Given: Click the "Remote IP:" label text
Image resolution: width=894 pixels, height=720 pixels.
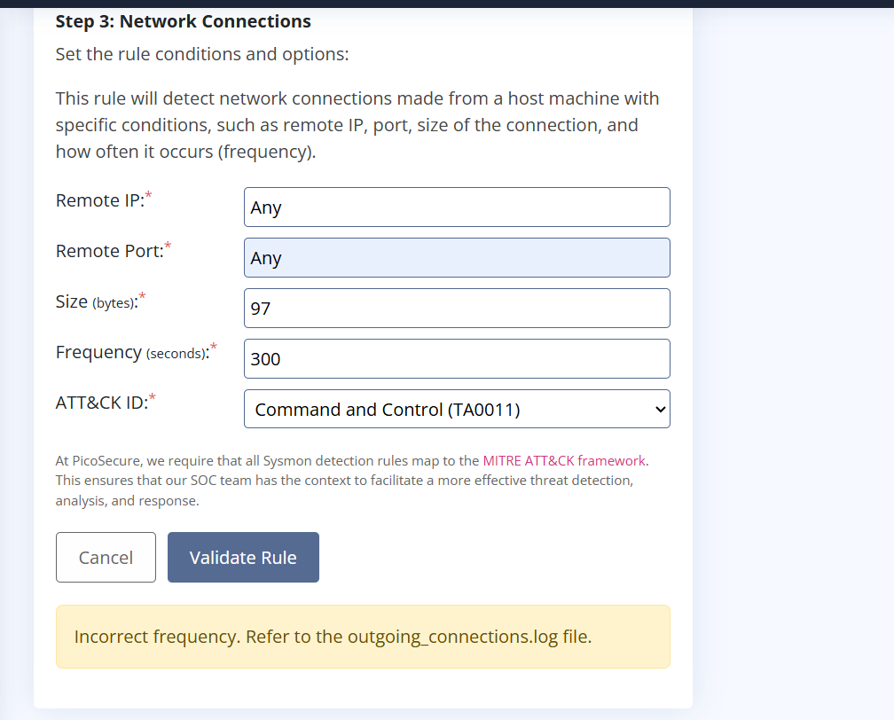Looking at the screenshot, I should (x=99, y=200).
